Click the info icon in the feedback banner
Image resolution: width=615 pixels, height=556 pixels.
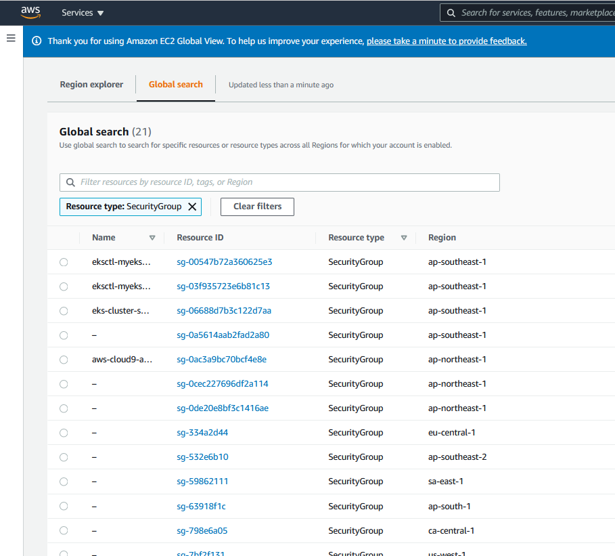pos(36,41)
